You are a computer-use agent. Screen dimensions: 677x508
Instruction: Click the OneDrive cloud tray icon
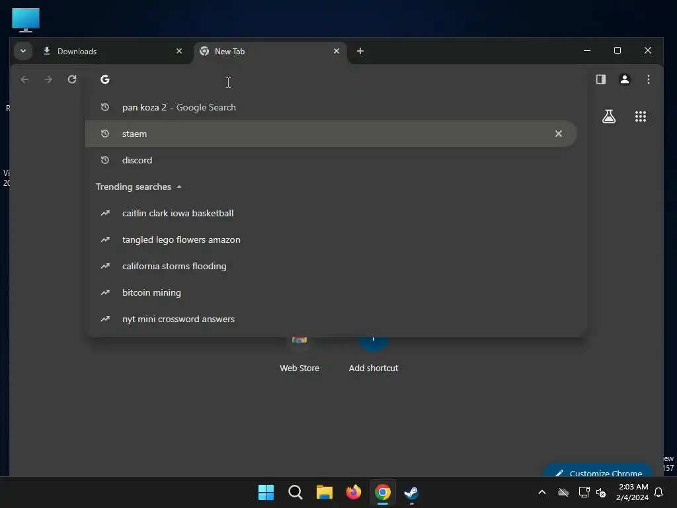click(563, 492)
